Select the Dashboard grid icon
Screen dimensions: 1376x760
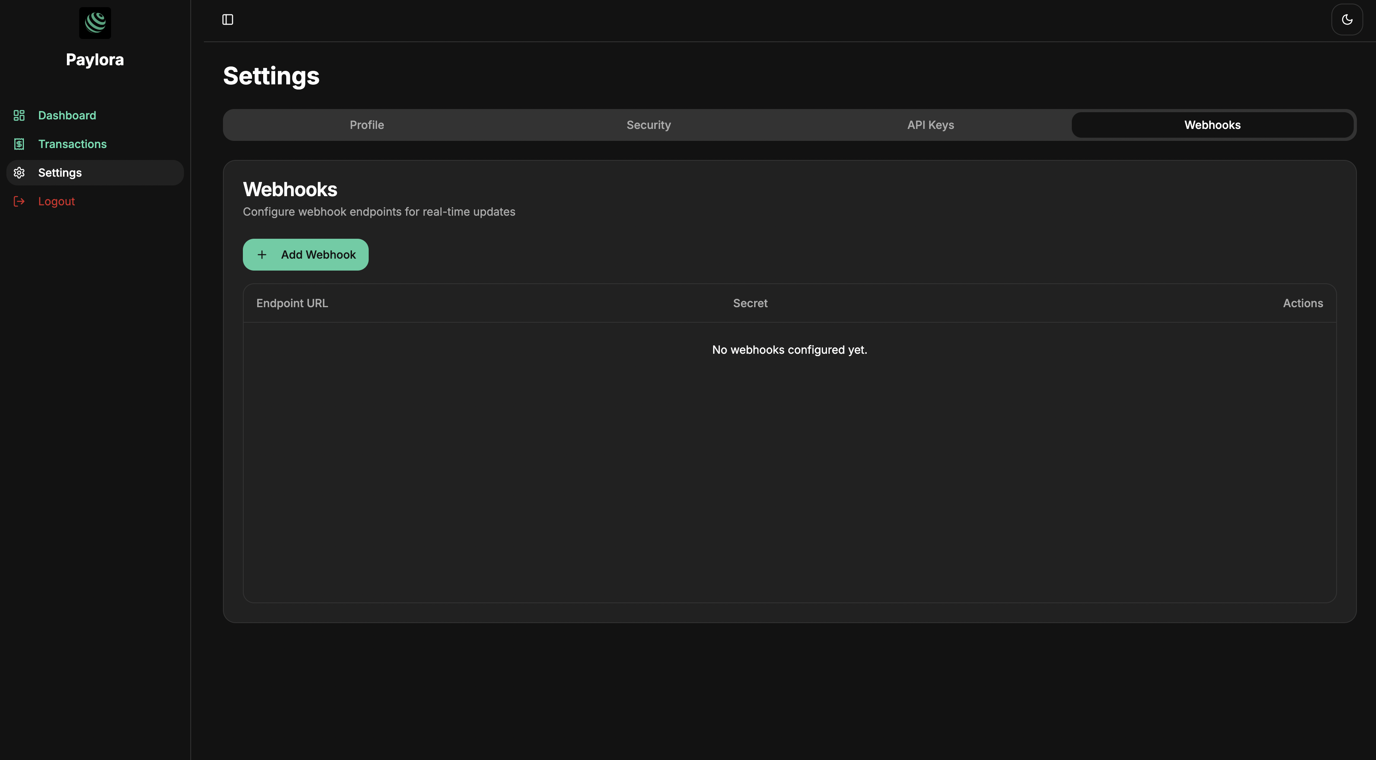click(x=19, y=115)
